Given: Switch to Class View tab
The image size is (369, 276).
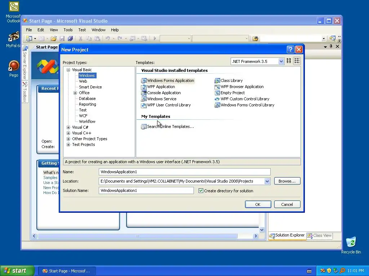Looking at the screenshot, I should (x=320, y=235).
